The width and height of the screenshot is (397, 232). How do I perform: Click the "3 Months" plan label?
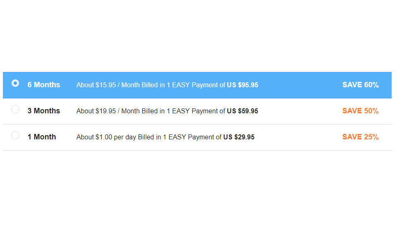point(44,111)
